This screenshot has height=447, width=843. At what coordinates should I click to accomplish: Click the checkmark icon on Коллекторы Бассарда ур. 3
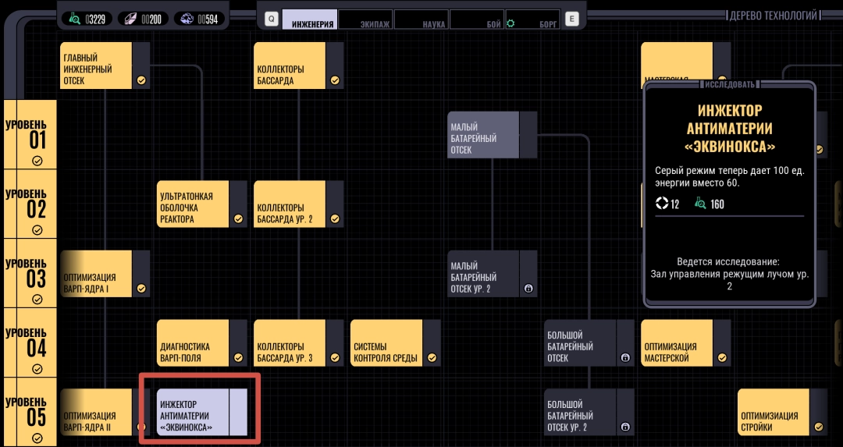335,357
